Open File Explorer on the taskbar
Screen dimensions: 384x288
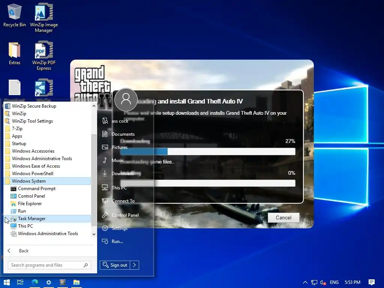tap(76, 282)
